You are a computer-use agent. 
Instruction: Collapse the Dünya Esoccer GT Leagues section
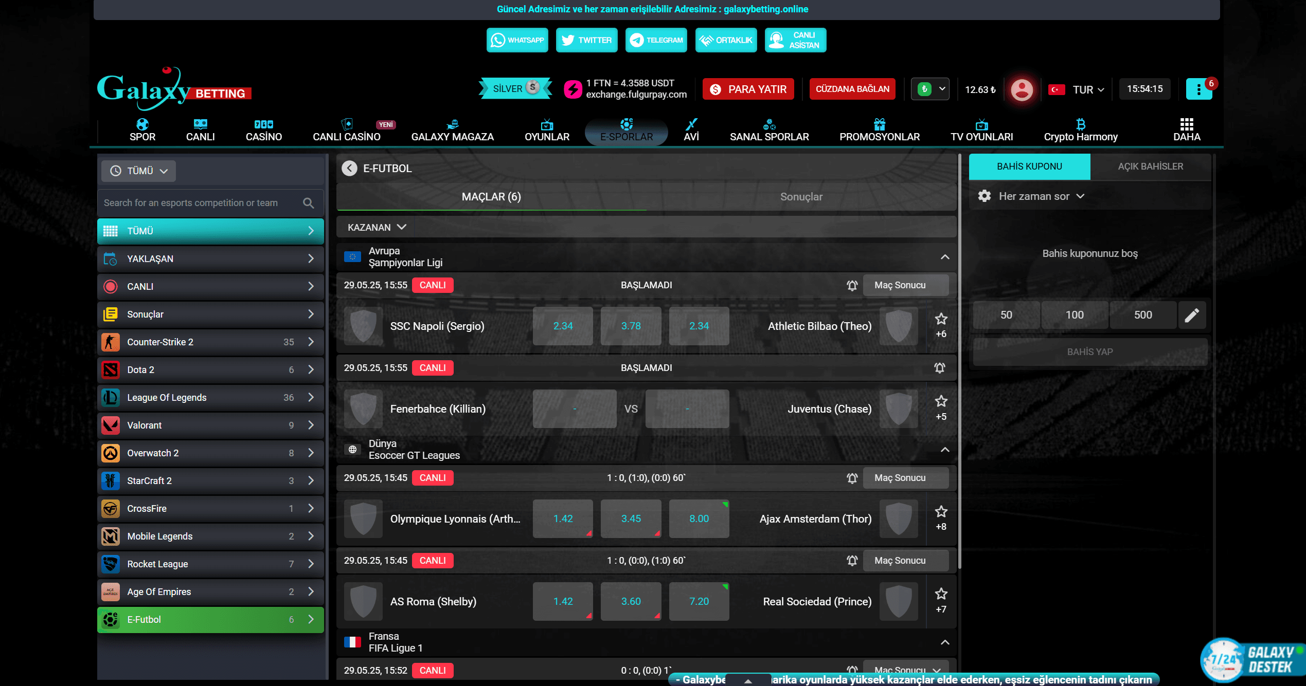tap(945, 450)
